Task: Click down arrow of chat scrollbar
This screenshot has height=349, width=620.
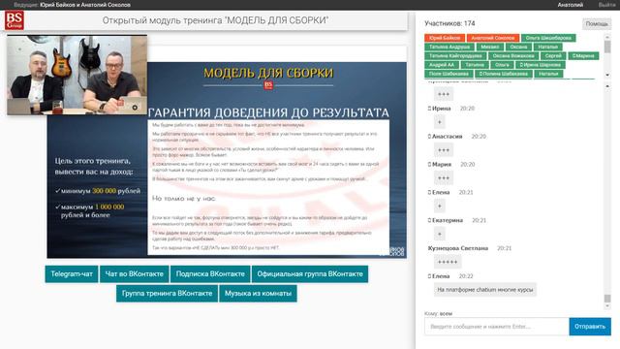Action: click(x=607, y=306)
